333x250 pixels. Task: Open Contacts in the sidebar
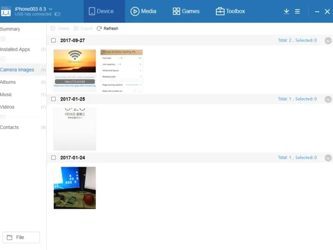coord(23,127)
